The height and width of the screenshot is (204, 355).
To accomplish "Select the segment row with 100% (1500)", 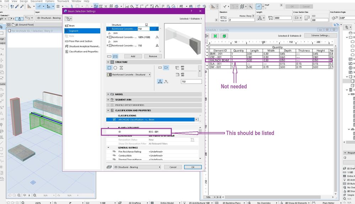I will click(x=133, y=37).
